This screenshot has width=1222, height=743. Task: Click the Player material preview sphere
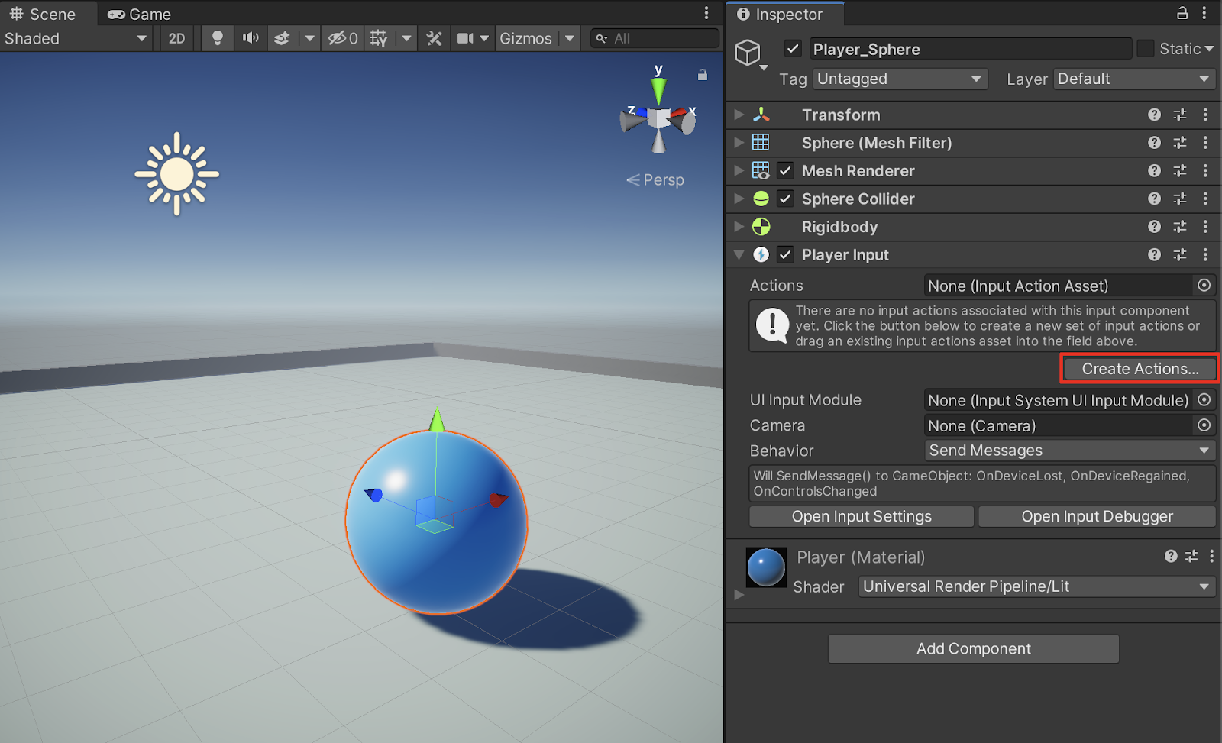(x=765, y=567)
